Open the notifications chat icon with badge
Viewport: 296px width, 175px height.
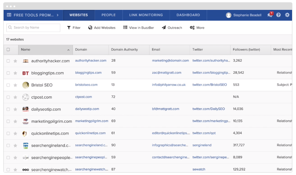270,15
